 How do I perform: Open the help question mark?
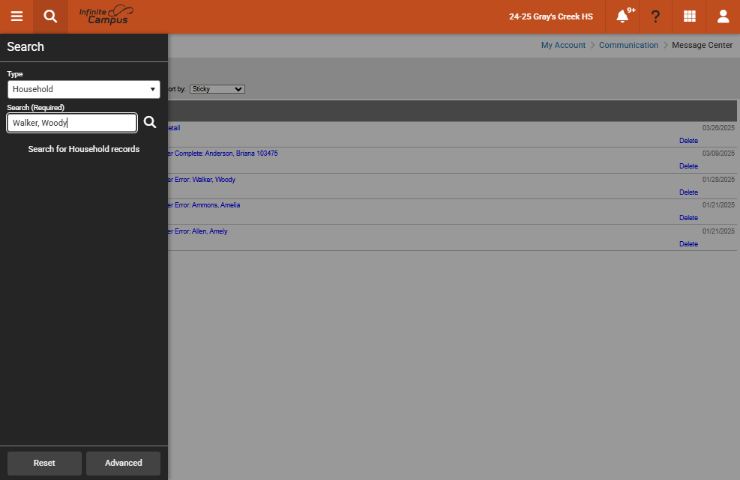(655, 16)
